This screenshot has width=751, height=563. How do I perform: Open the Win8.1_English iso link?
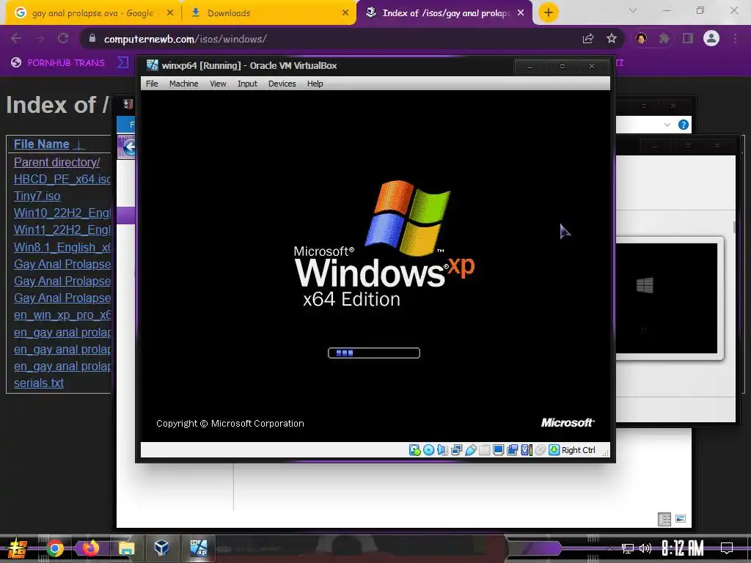[62, 247]
